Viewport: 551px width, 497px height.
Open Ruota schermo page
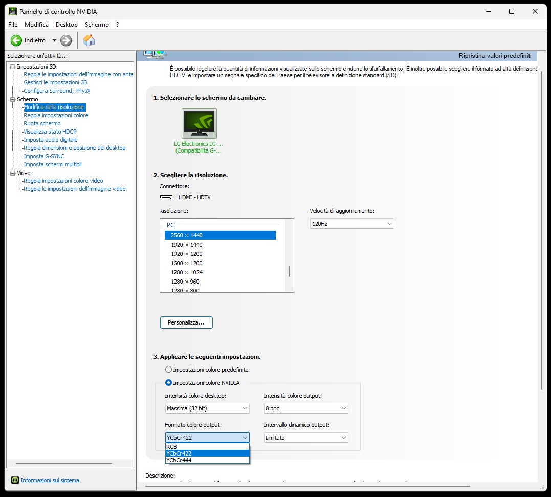click(x=42, y=123)
